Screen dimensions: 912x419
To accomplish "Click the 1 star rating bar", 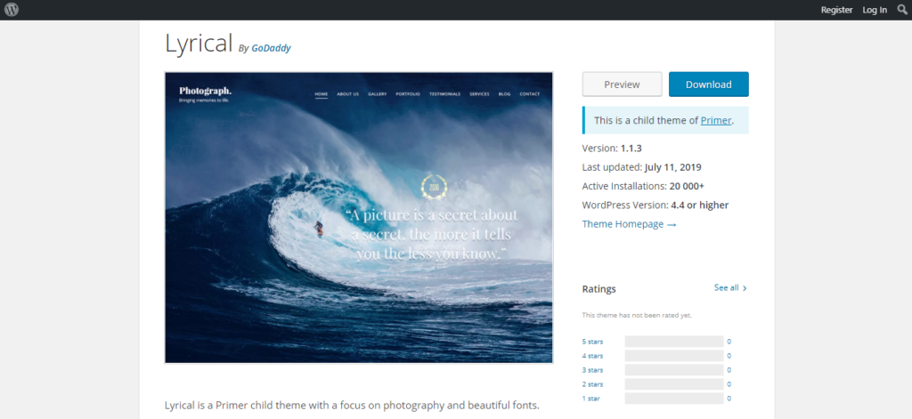I will click(x=674, y=399).
